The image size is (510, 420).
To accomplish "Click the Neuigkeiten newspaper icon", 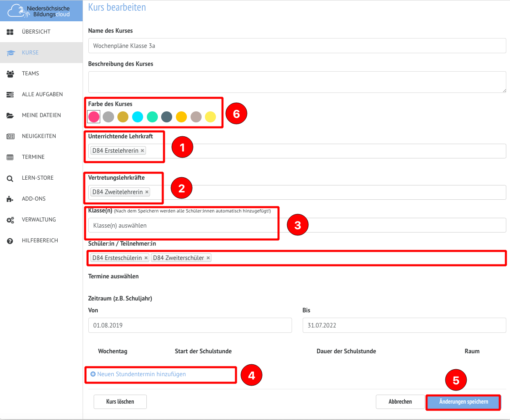I will click(10, 136).
